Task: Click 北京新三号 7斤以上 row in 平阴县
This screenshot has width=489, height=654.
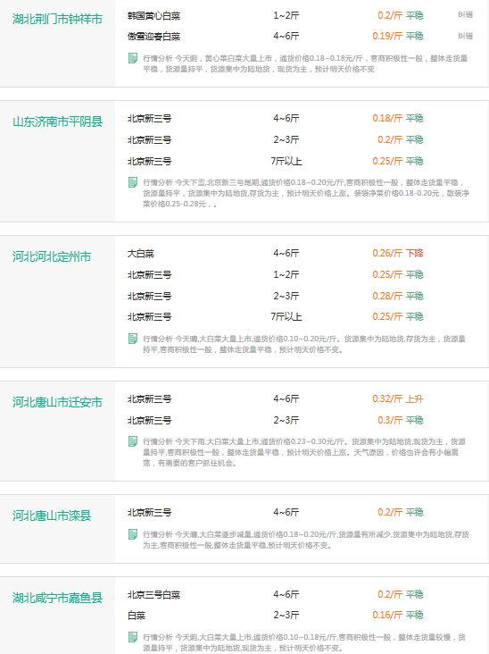Action: (x=276, y=161)
